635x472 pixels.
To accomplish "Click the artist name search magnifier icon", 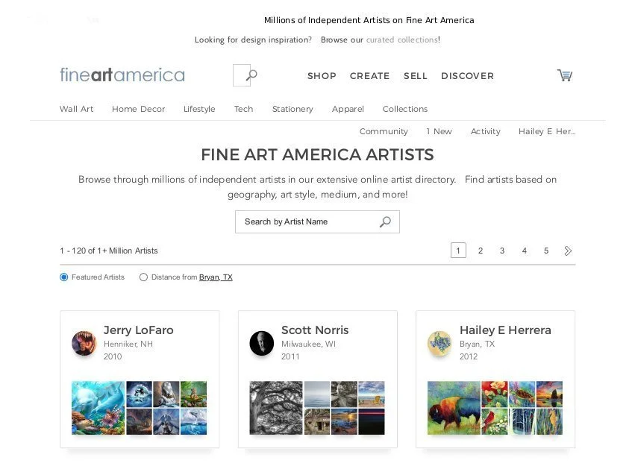I will click(x=385, y=221).
